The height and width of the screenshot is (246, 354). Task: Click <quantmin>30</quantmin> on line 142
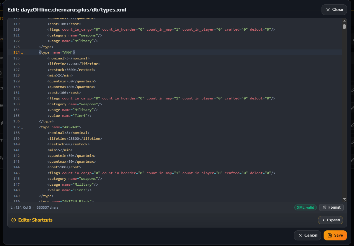71,156
